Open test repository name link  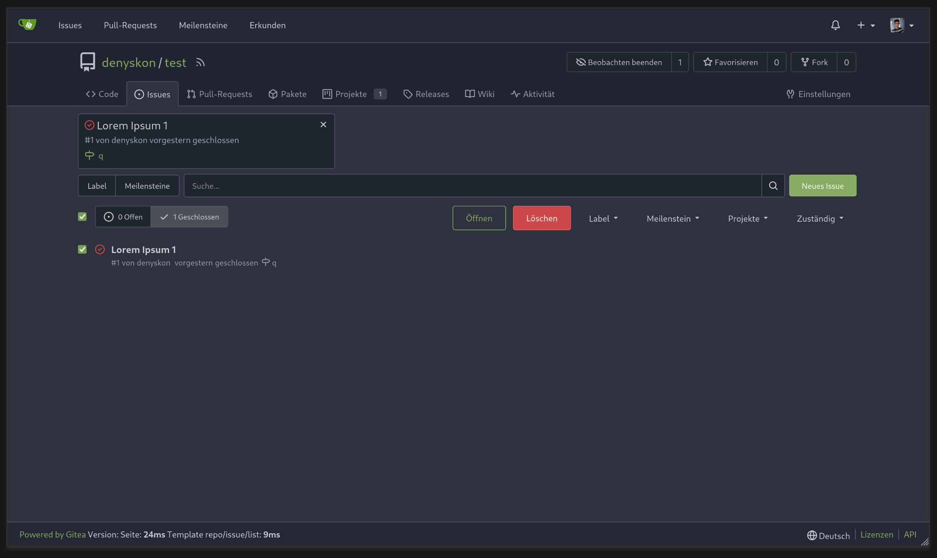coord(176,63)
